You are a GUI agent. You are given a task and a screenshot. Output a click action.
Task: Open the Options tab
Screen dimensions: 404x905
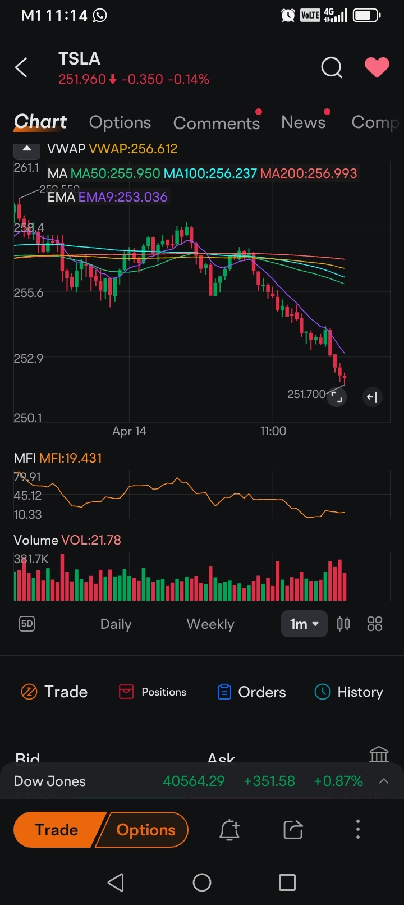click(x=120, y=122)
